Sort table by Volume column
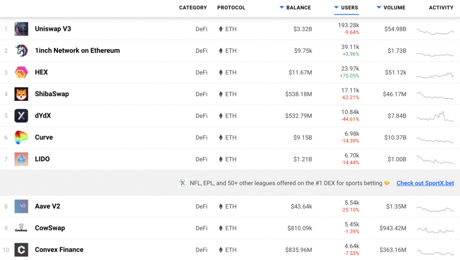460x260 pixels. [x=394, y=8]
